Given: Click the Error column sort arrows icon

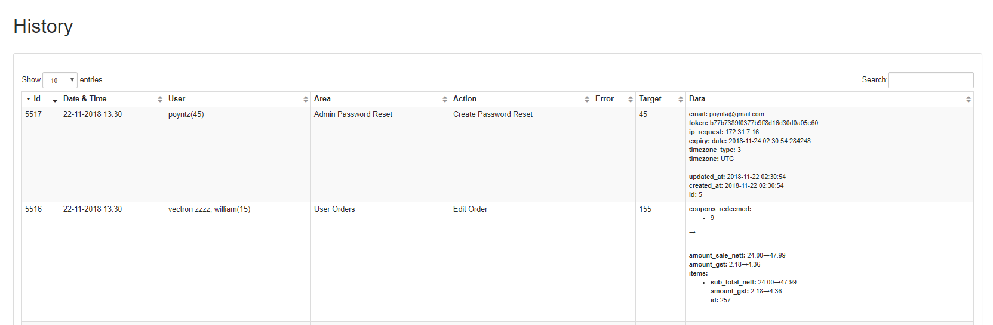Looking at the screenshot, I should tap(631, 100).
